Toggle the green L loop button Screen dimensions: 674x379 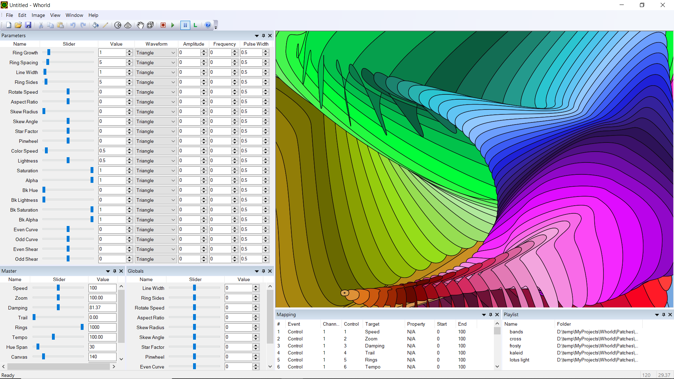pyautogui.click(x=195, y=25)
